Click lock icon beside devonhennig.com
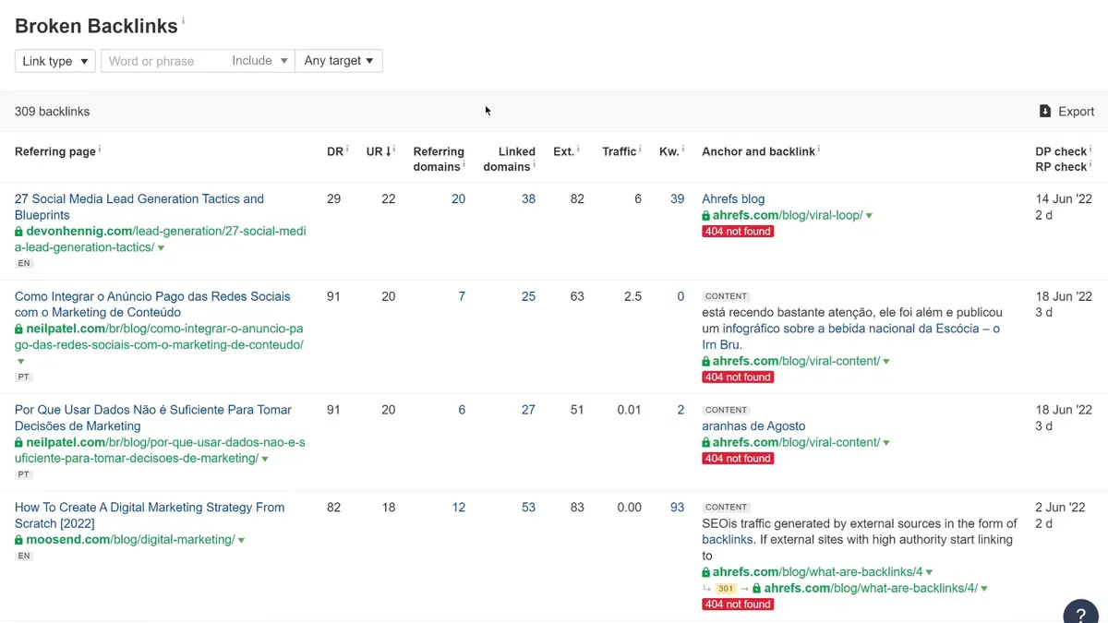1108x623 pixels. (x=18, y=232)
